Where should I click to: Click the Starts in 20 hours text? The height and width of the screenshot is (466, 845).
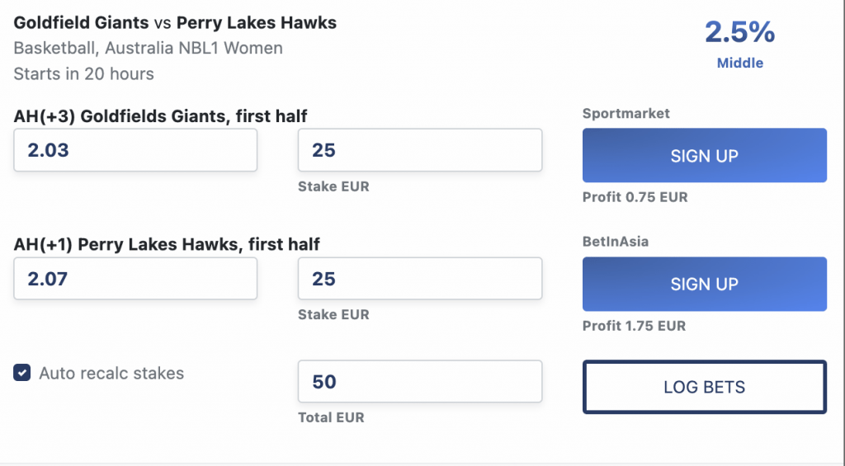click(84, 73)
